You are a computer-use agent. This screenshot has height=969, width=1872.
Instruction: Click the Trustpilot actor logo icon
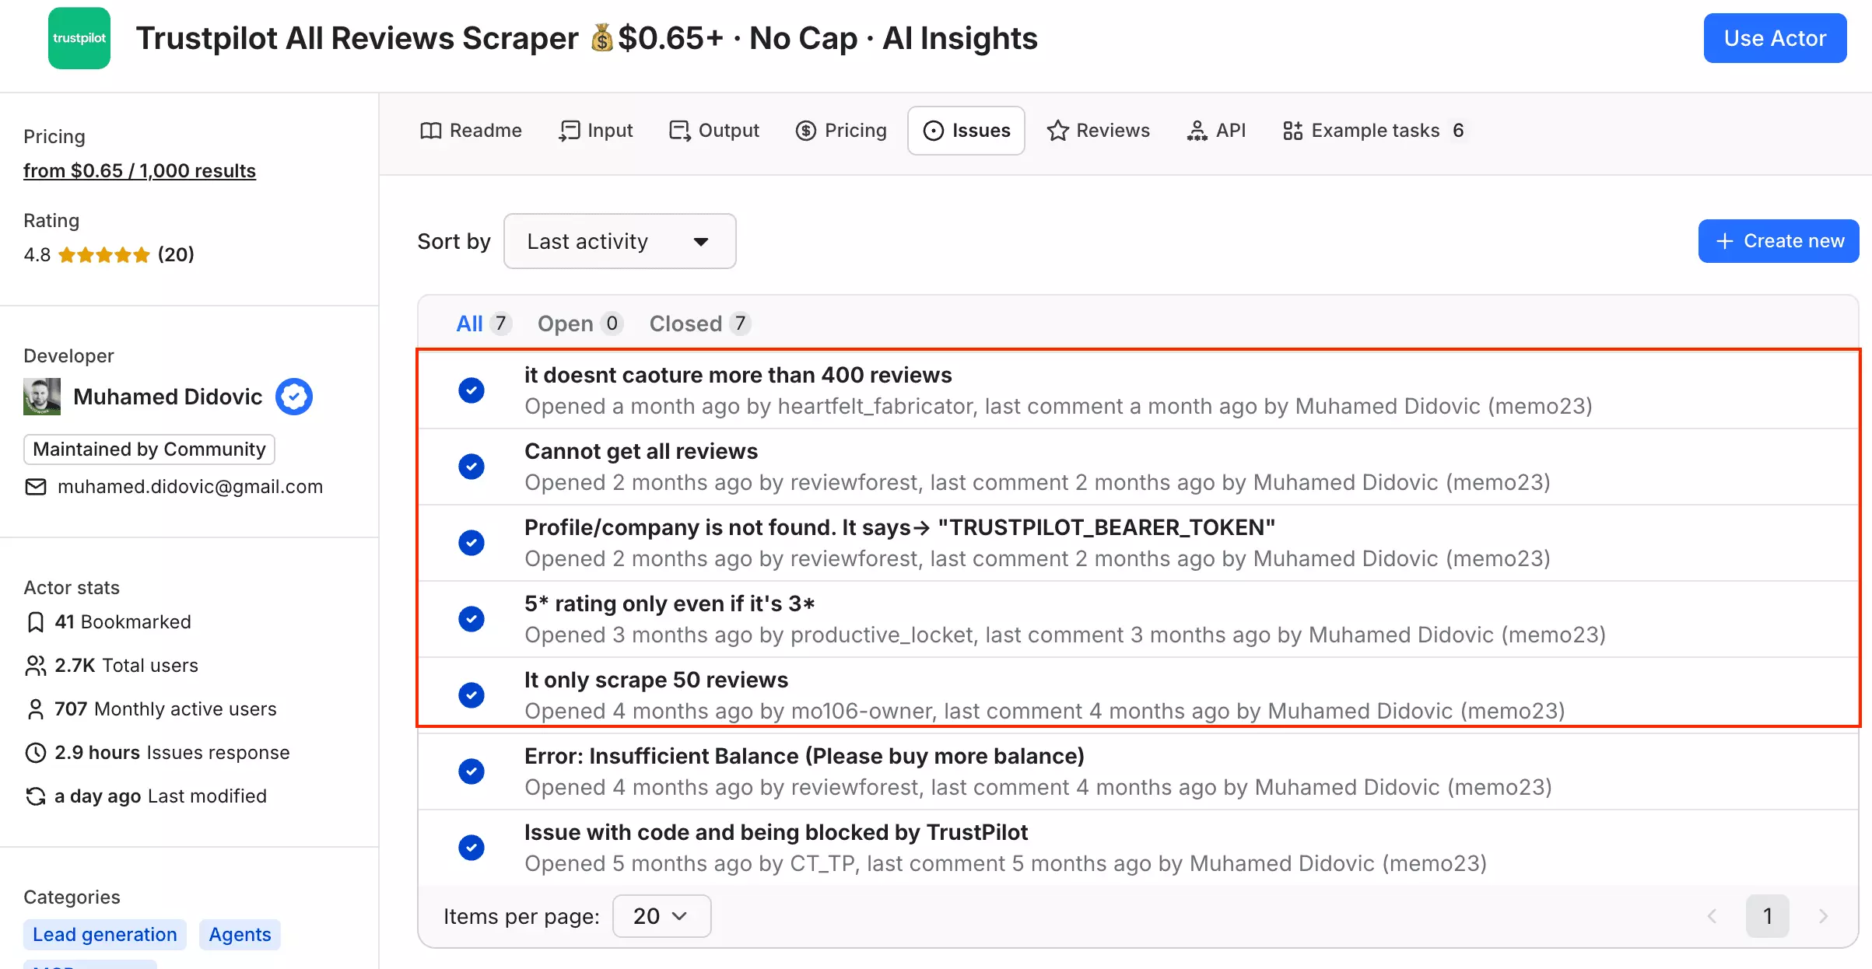(79, 38)
